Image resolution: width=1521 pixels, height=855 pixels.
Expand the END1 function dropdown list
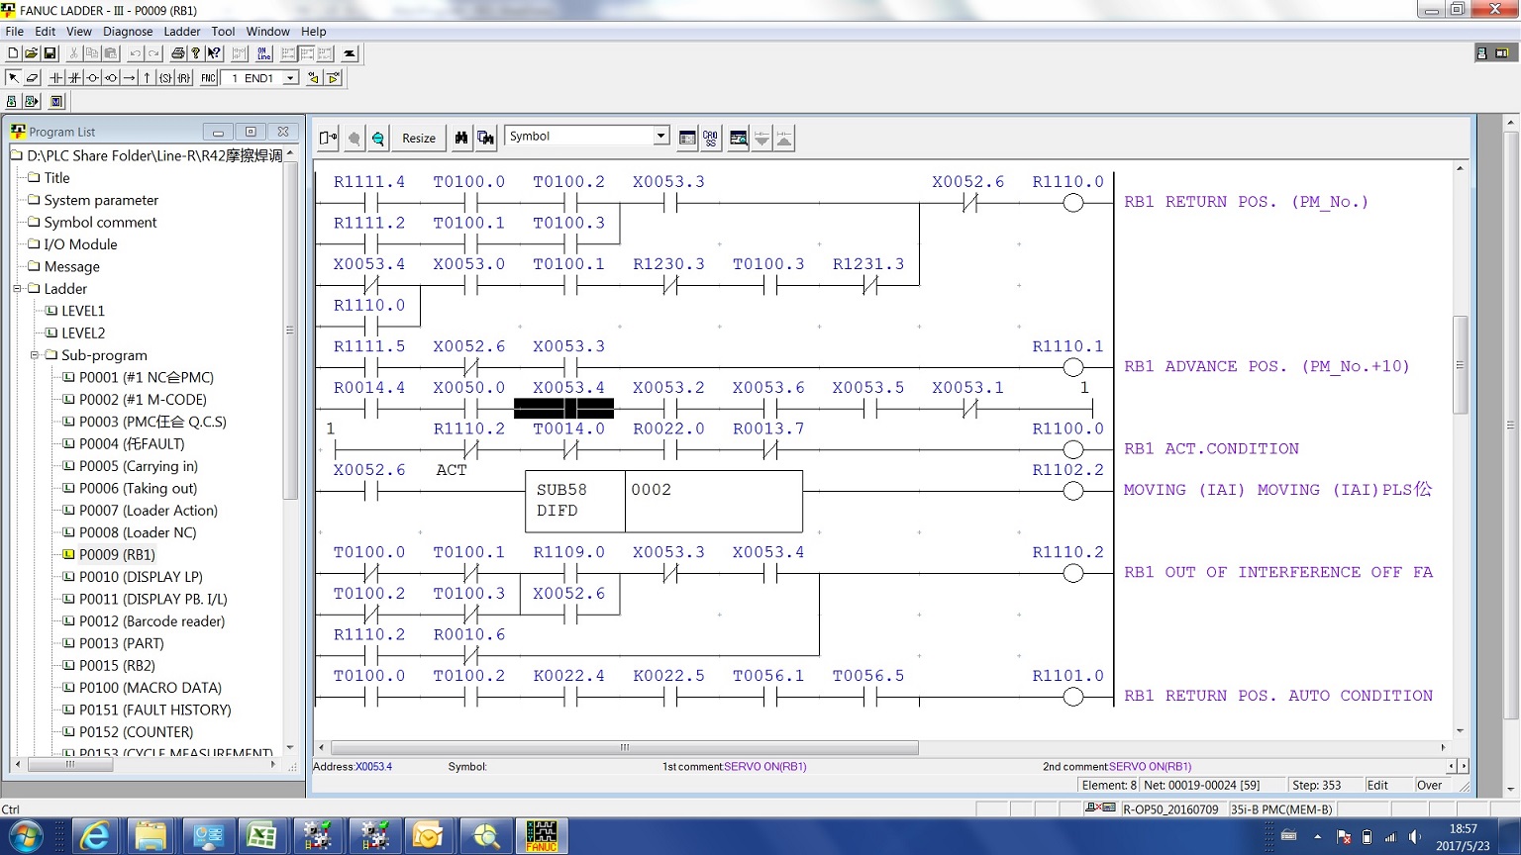click(x=290, y=78)
